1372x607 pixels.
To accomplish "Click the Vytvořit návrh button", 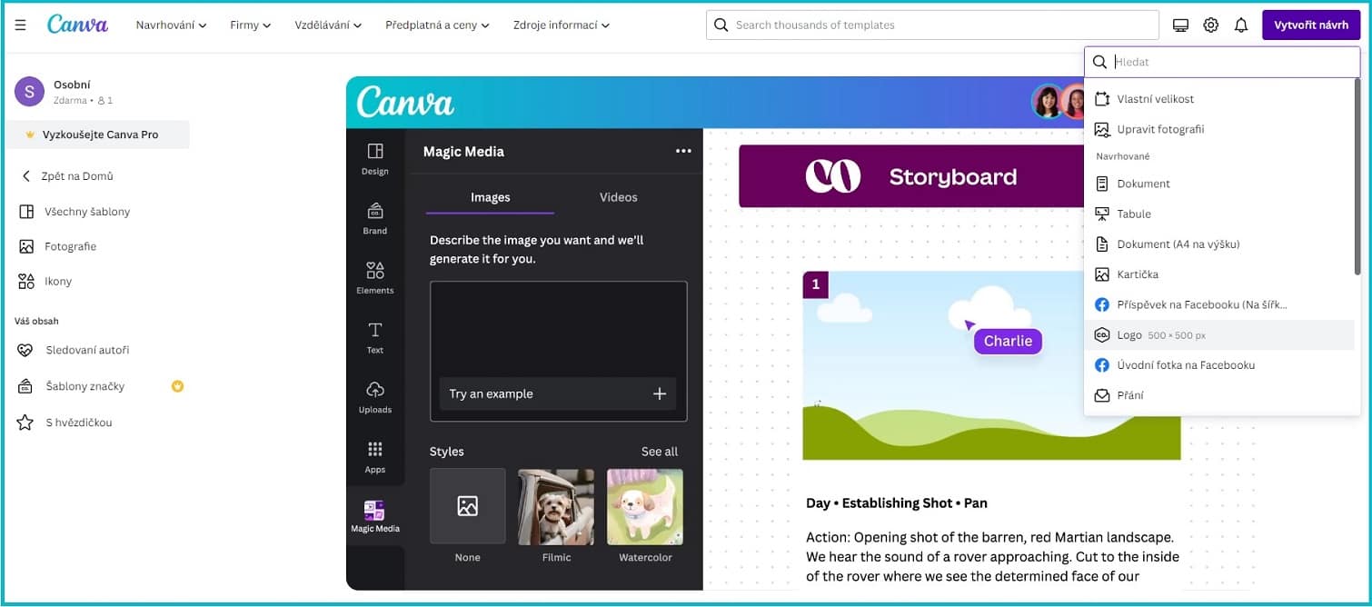I will [1310, 25].
